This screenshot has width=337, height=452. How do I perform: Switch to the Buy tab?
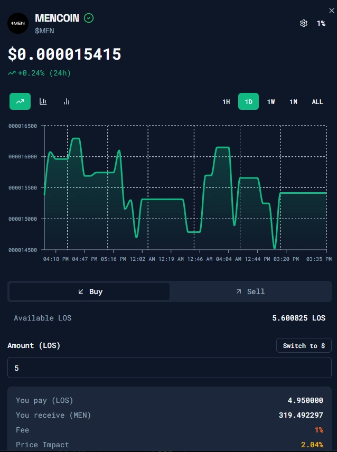[x=89, y=291]
